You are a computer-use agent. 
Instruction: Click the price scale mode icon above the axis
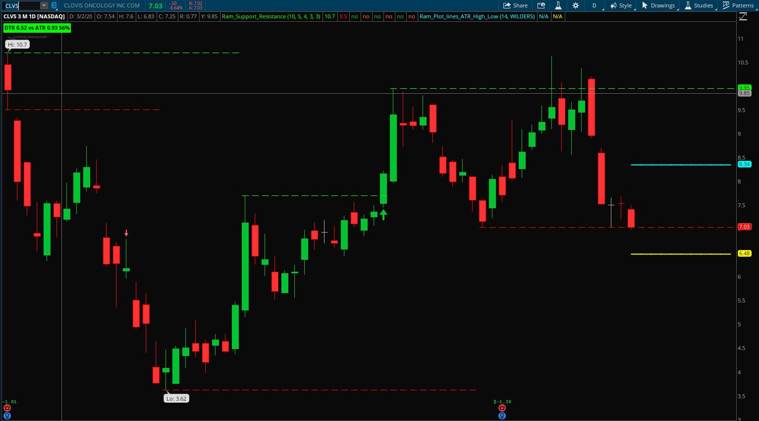click(x=743, y=17)
